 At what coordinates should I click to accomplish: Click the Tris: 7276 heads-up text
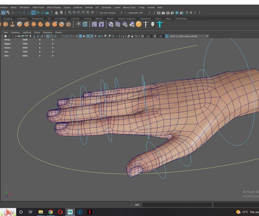pyautogui.click(x=16, y=52)
